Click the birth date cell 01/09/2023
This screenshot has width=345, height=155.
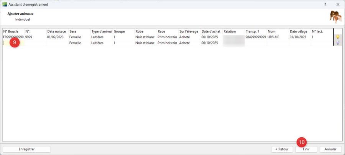(57, 37)
